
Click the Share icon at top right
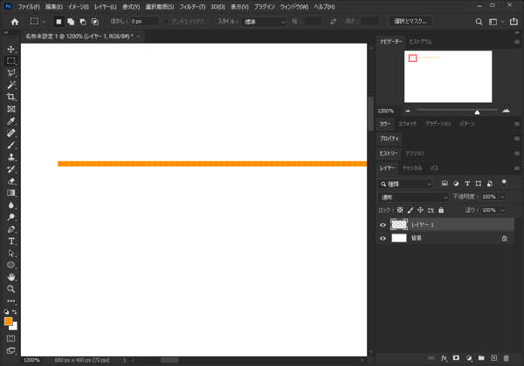coord(514,22)
